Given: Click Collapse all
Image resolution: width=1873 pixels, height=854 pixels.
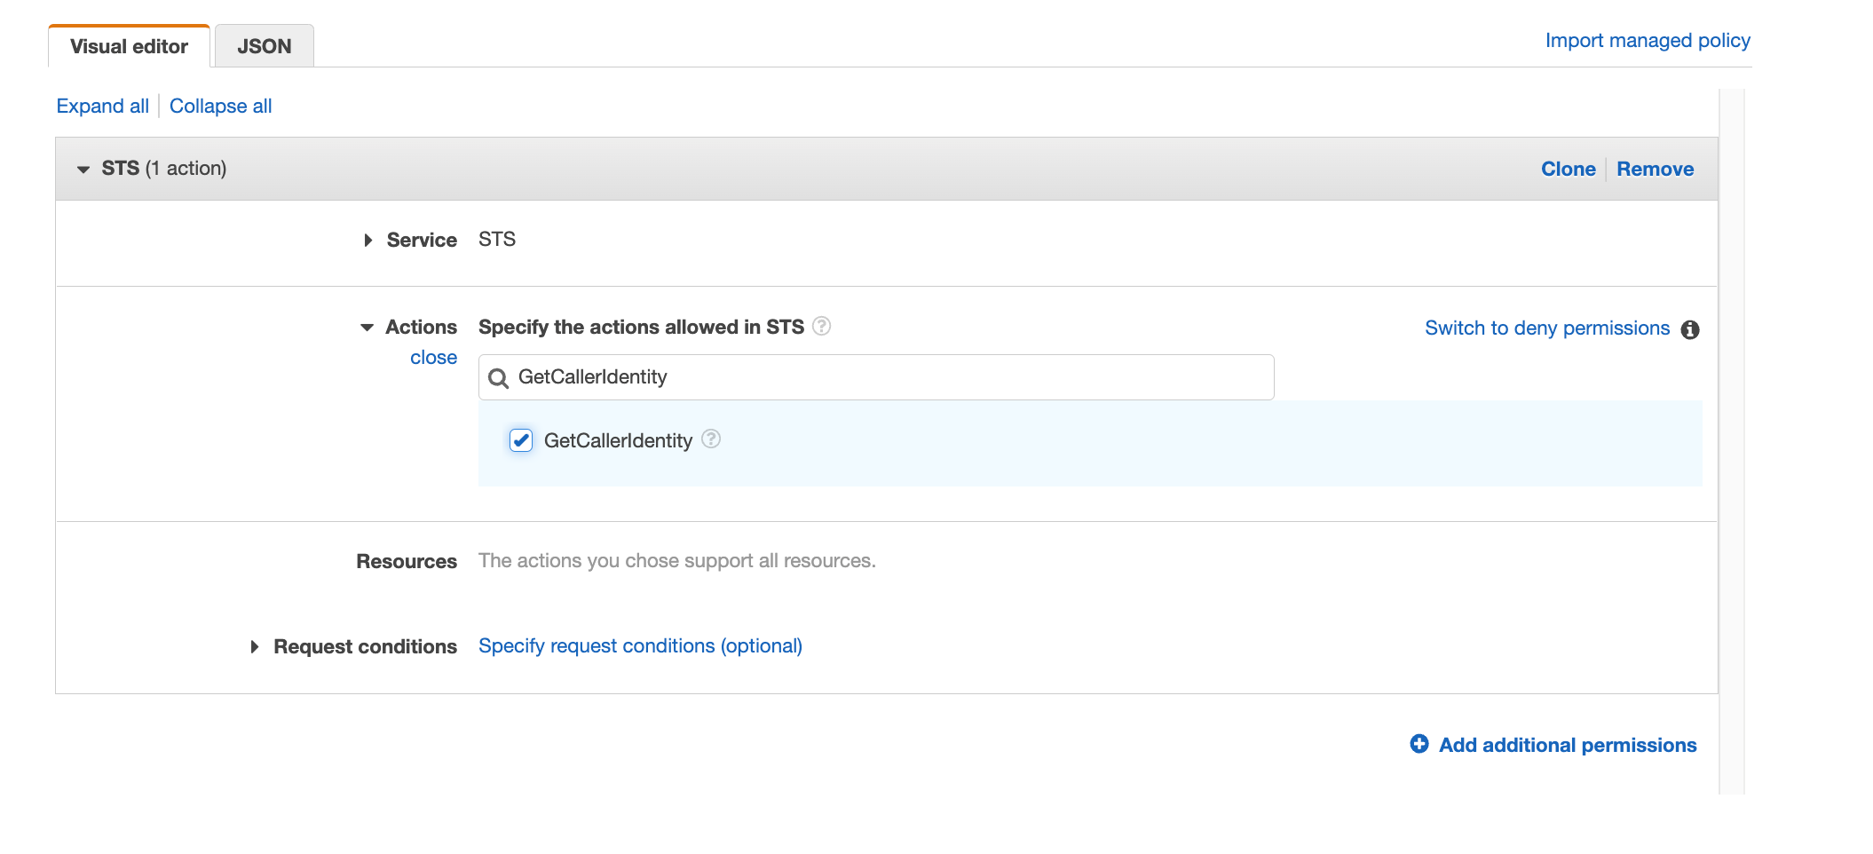Looking at the screenshot, I should coord(220,106).
